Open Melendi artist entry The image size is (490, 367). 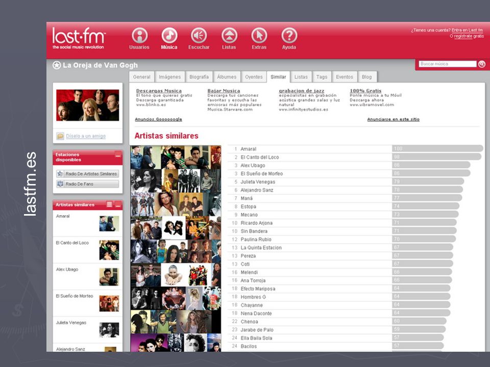click(x=249, y=272)
